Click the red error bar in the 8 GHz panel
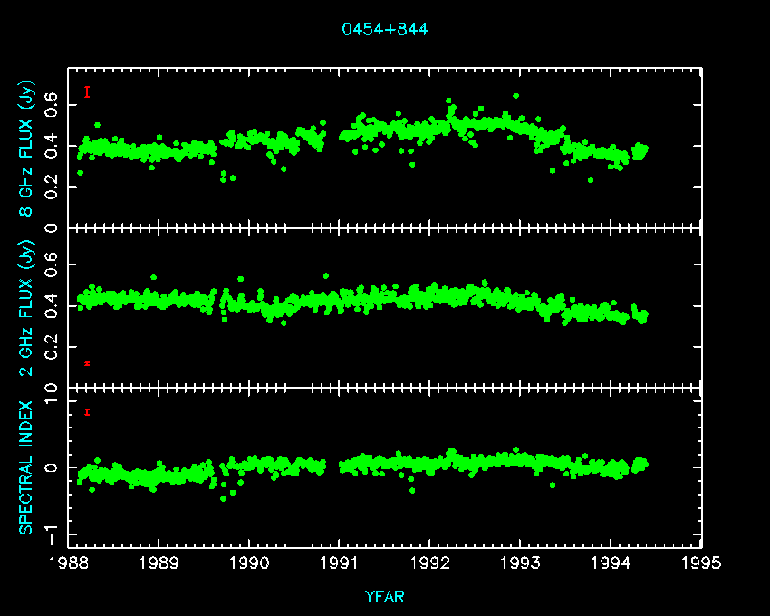770x616 pixels. [87, 91]
